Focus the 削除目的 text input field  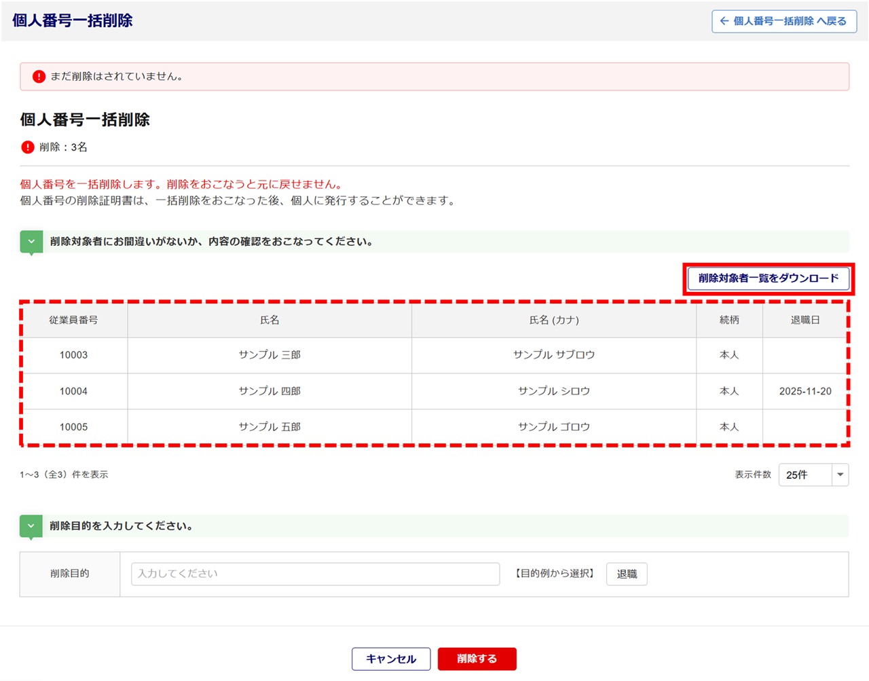(315, 574)
